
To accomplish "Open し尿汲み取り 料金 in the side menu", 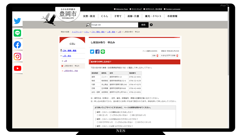I will pos(71,71).
